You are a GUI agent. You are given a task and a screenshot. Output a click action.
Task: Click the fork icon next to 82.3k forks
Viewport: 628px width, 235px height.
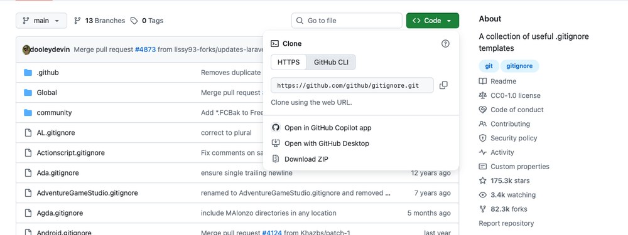[x=482, y=209]
